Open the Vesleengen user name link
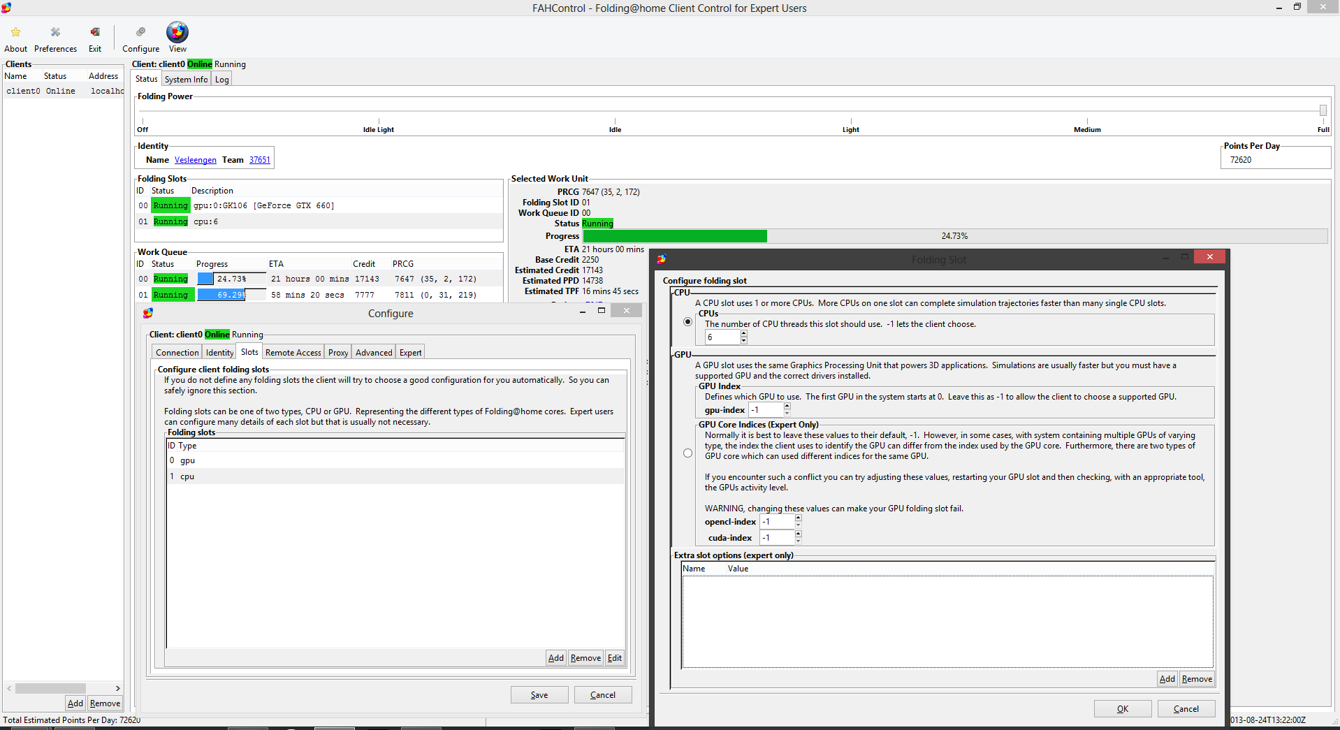 (x=196, y=160)
